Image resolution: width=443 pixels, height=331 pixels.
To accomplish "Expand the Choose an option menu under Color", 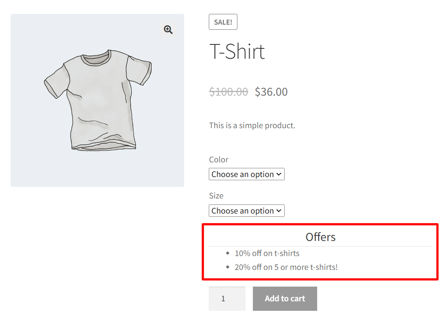I will click(x=247, y=174).
